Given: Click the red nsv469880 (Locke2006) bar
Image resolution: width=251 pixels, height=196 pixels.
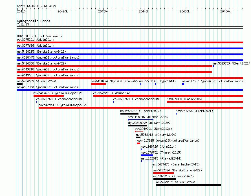Looking at the screenshot, I should point(205,102).
